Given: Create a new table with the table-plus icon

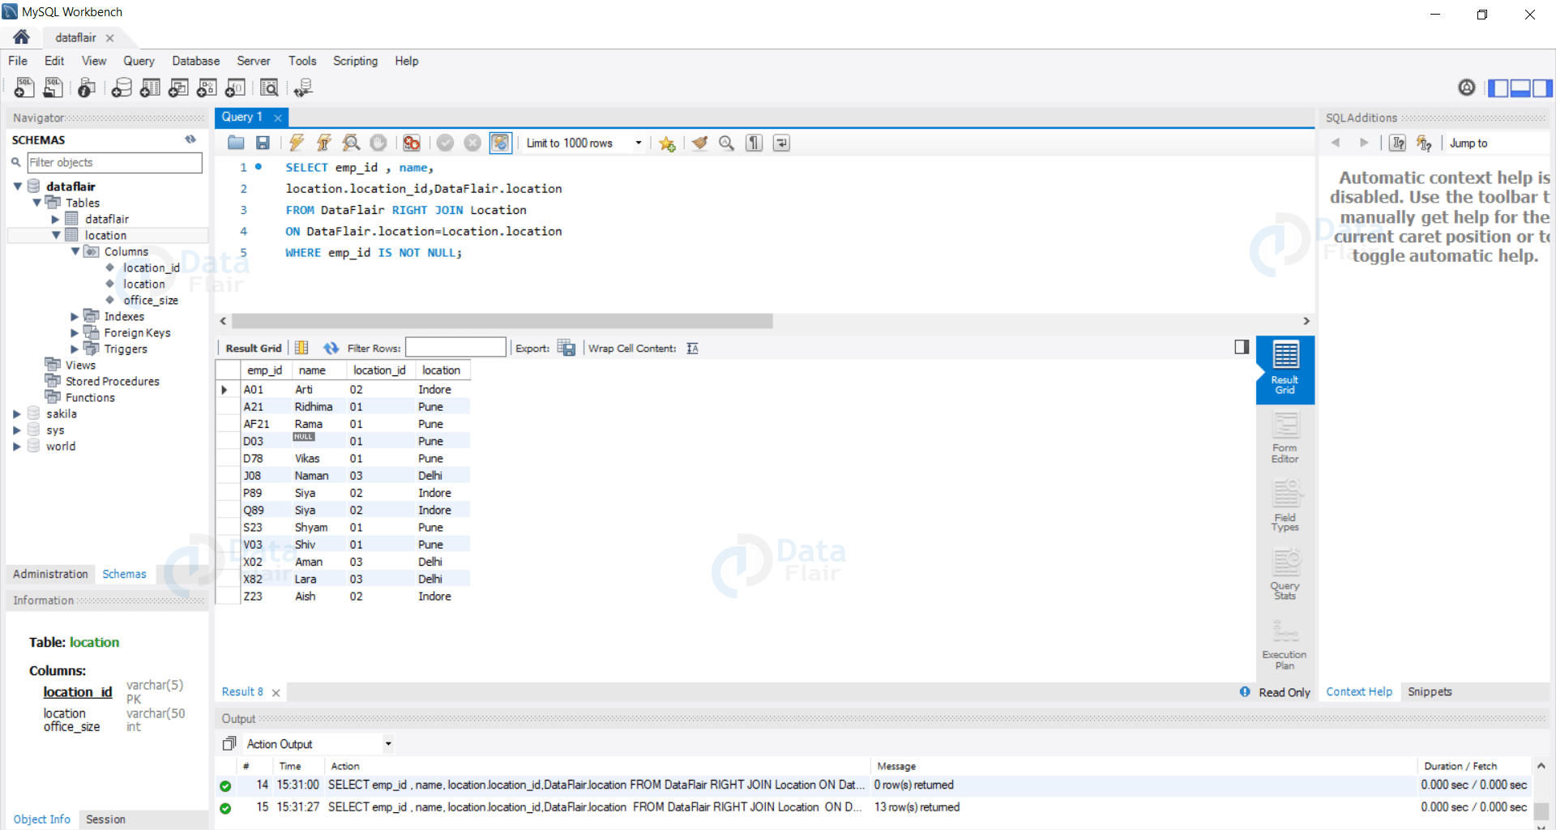Looking at the screenshot, I should (150, 88).
